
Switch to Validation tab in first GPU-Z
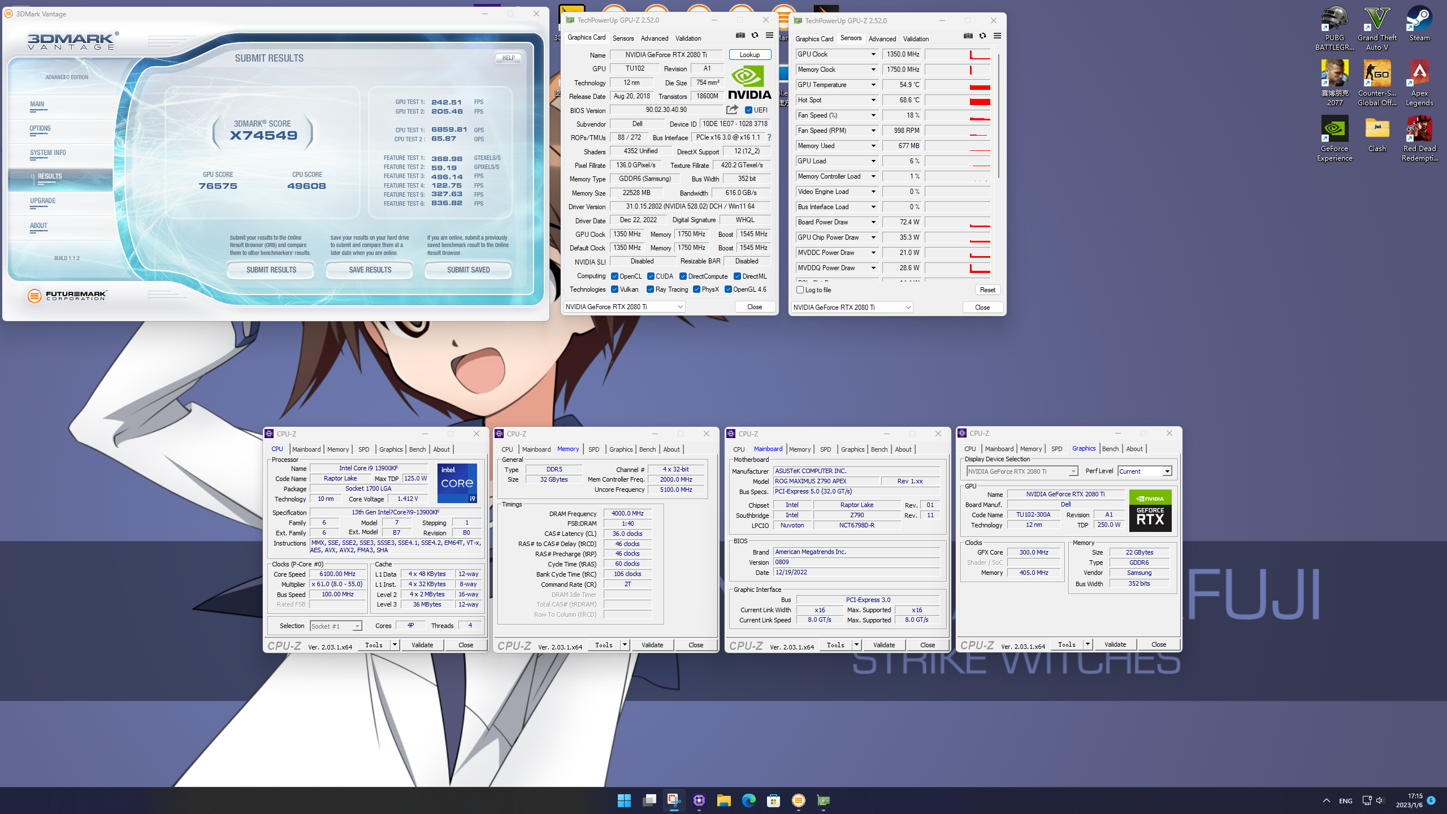tap(688, 38)
